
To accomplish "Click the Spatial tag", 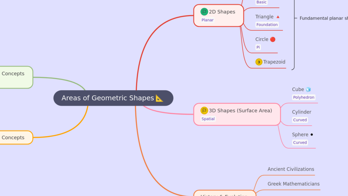I will click(208, 119).
